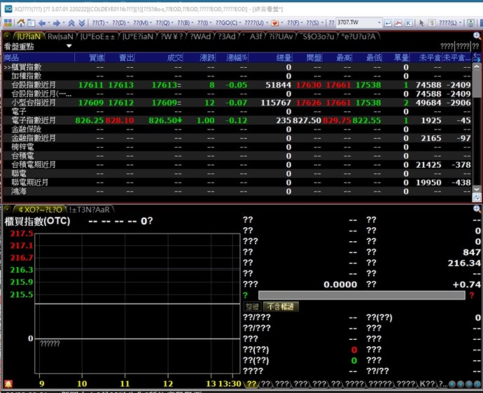This screenshot has height=393, width=483.
Task: Click the round icon left of upper tabs
Action: pyautogui.click(x=7, y=36)
